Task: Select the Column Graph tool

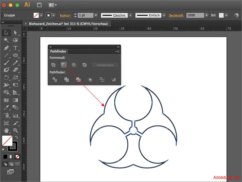Action: click(x=15, y=115)
